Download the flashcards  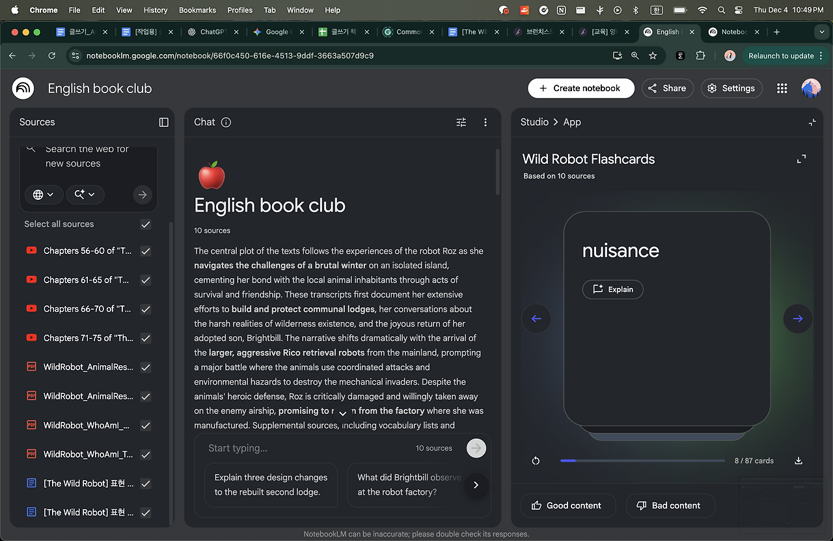(x=799, y=461)
